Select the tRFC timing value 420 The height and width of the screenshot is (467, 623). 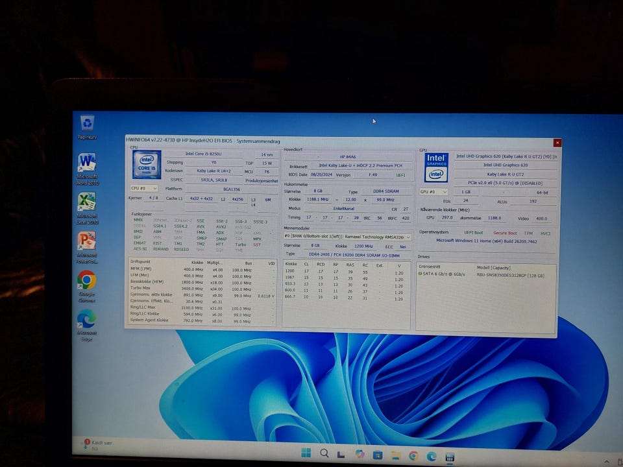tap(405, 218)
